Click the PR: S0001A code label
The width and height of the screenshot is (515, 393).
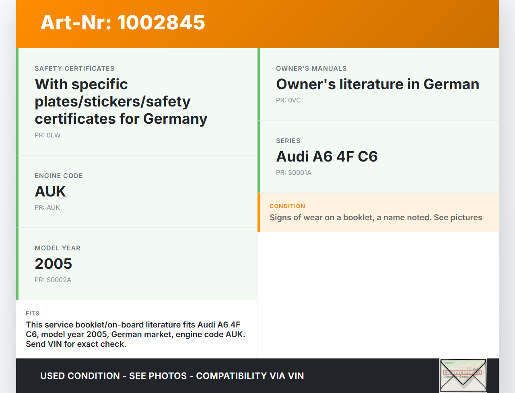coord(293,172)
